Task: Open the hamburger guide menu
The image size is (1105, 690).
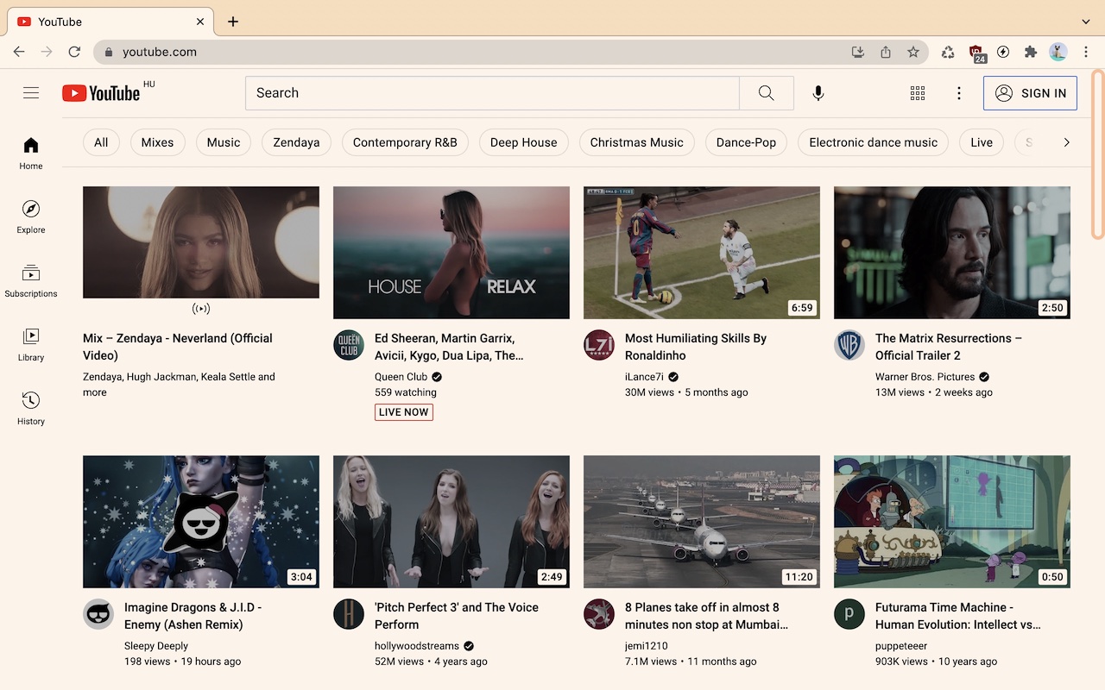Action: tap(31, 93)
